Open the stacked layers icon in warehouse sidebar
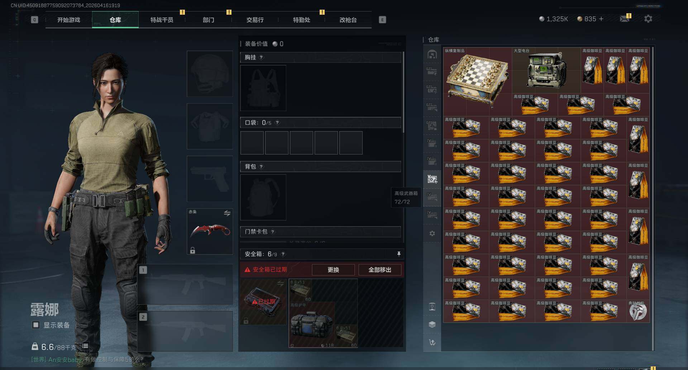The height and width of the screenshot is (370, 688). 432,324
